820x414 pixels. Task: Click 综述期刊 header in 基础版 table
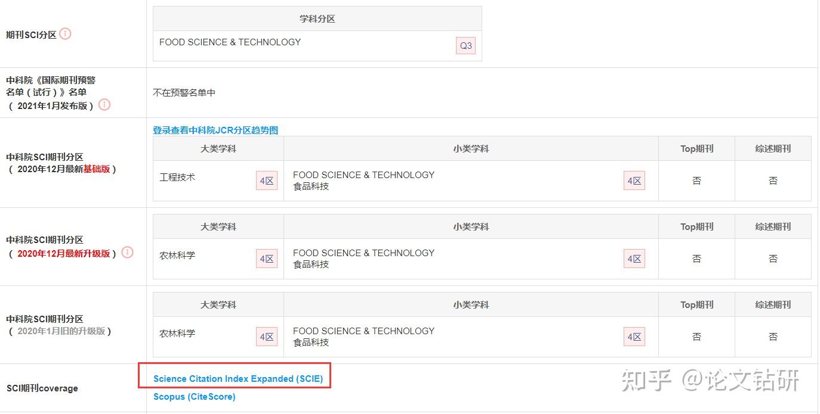point(773,148)
